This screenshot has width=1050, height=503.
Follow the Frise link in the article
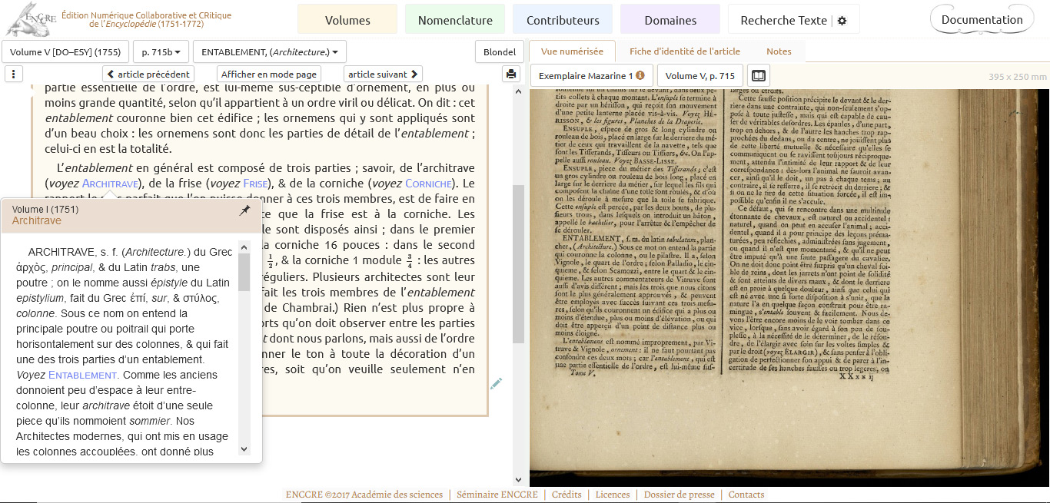(x=255, y=184)
